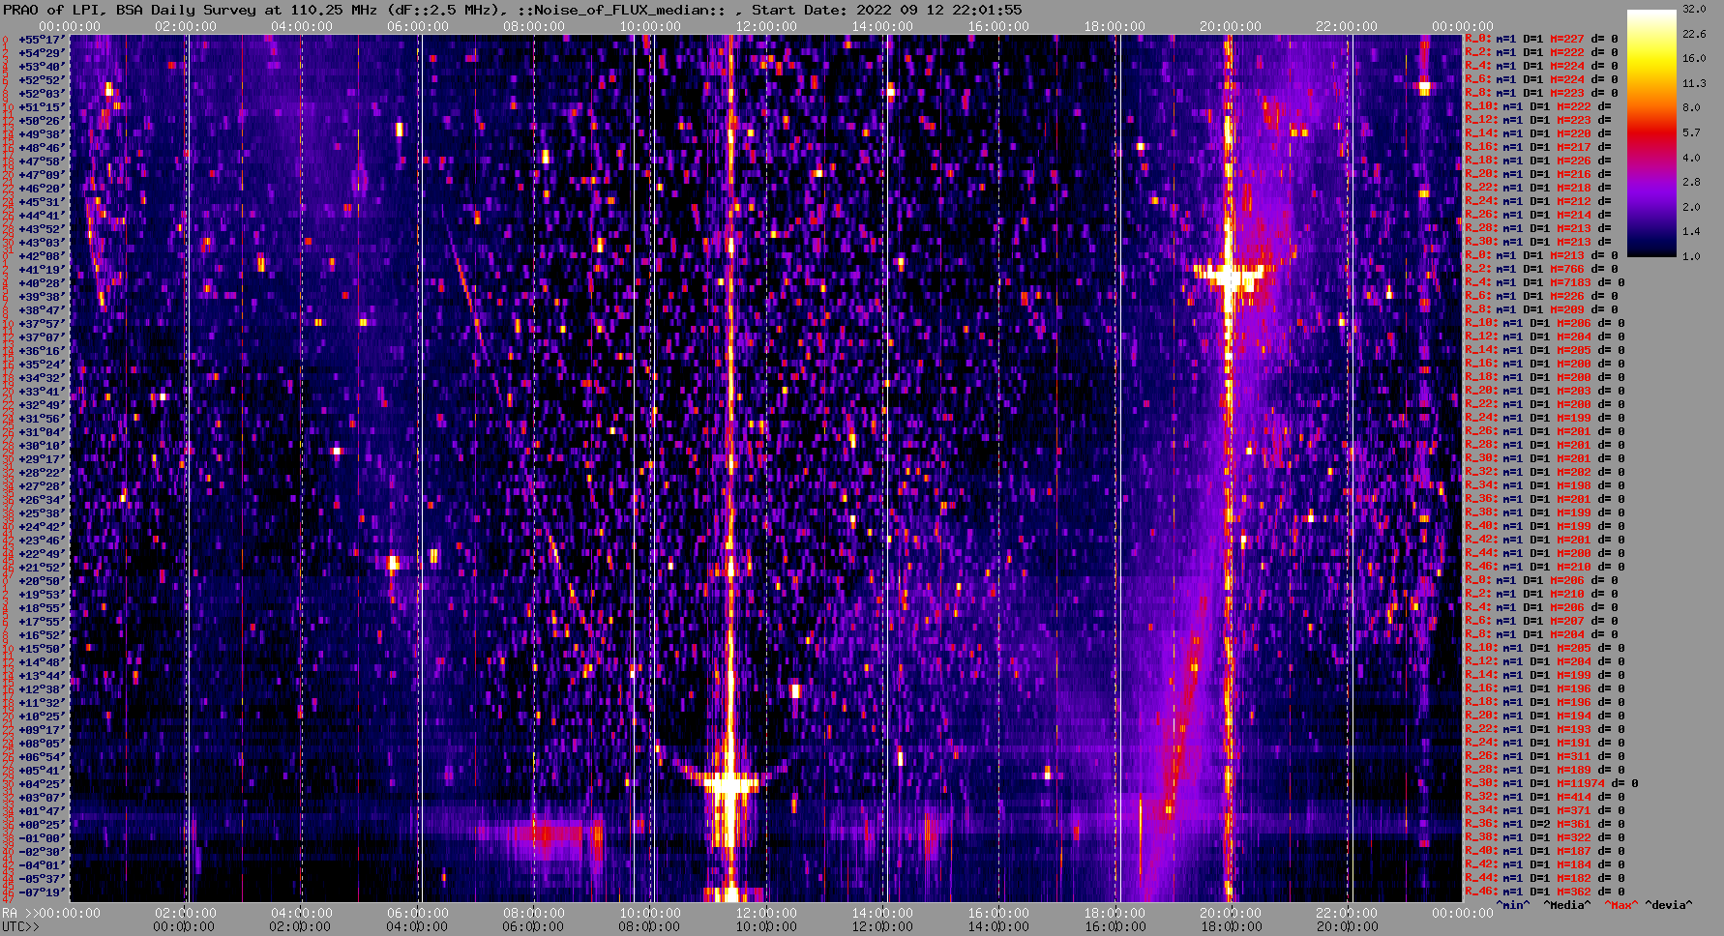Viewport: 1724px width, 936px height.
Task: Click declination label +52°03'
Action: click(42, 93)
